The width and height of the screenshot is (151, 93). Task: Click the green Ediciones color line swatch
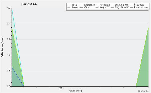(x=82, y=5)
